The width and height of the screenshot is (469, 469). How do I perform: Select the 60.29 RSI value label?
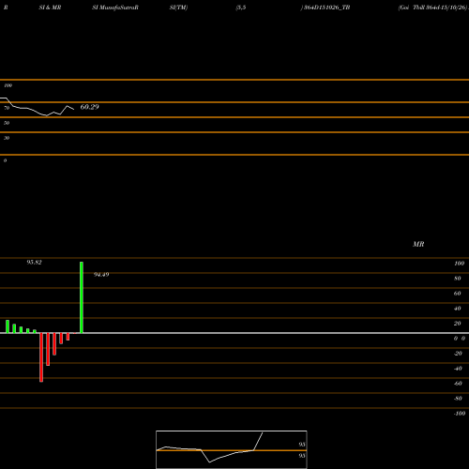tap(90, 107)
